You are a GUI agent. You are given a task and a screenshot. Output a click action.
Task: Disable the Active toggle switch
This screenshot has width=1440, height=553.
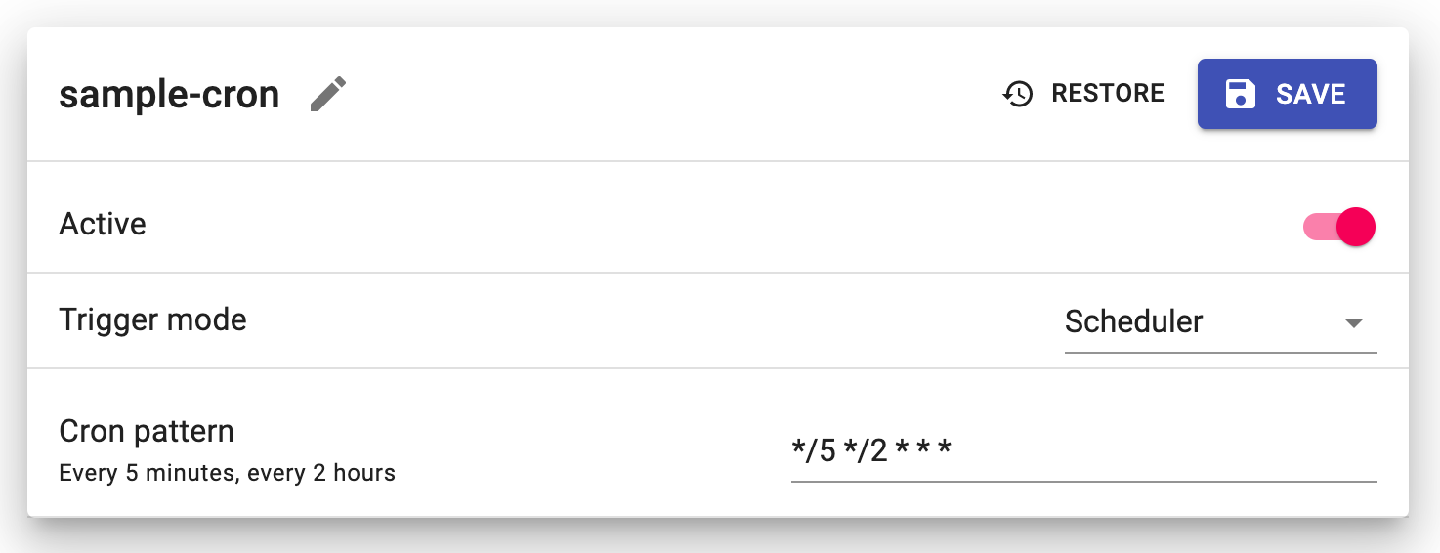1339,227
